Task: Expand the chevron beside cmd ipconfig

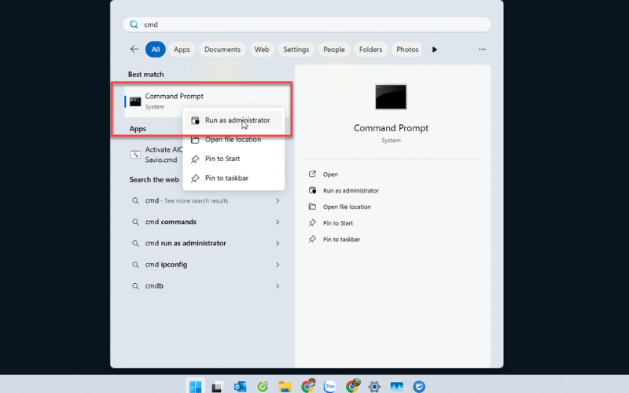Action: click(278, 265)
